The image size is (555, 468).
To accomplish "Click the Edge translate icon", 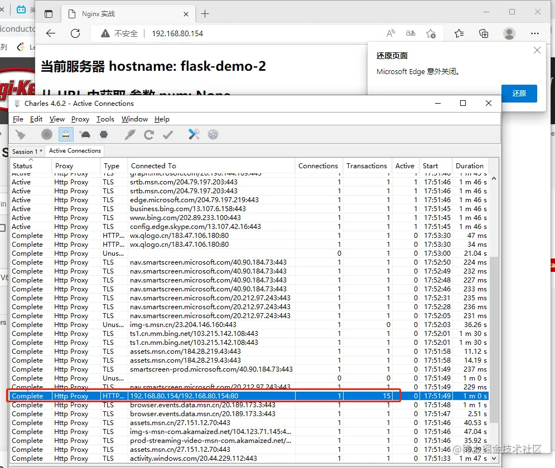I will pos(411,33).
